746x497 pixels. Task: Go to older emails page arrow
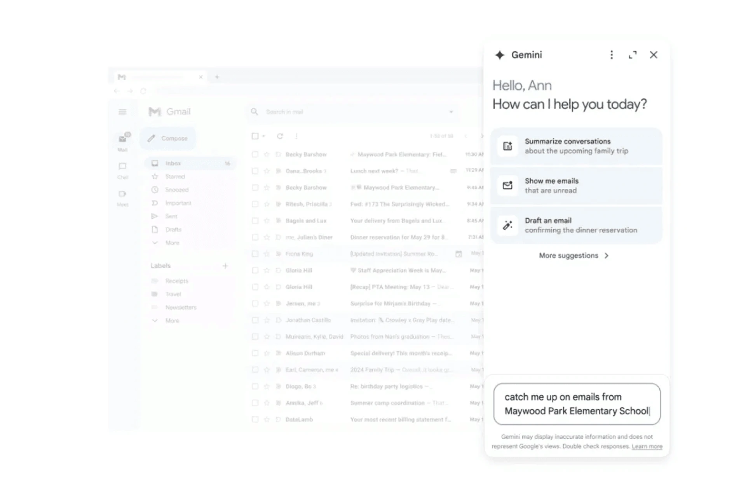(482, 136)
